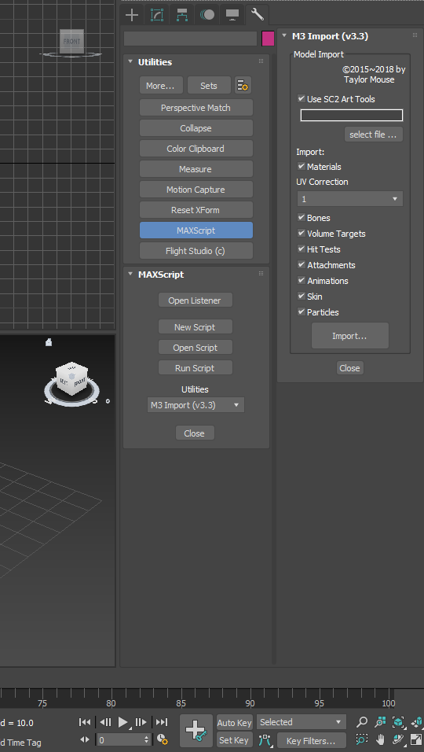Viewport: 424px width, 752px height.
Task: Switch to the Modify panel tab
Action: coord(156,15)
